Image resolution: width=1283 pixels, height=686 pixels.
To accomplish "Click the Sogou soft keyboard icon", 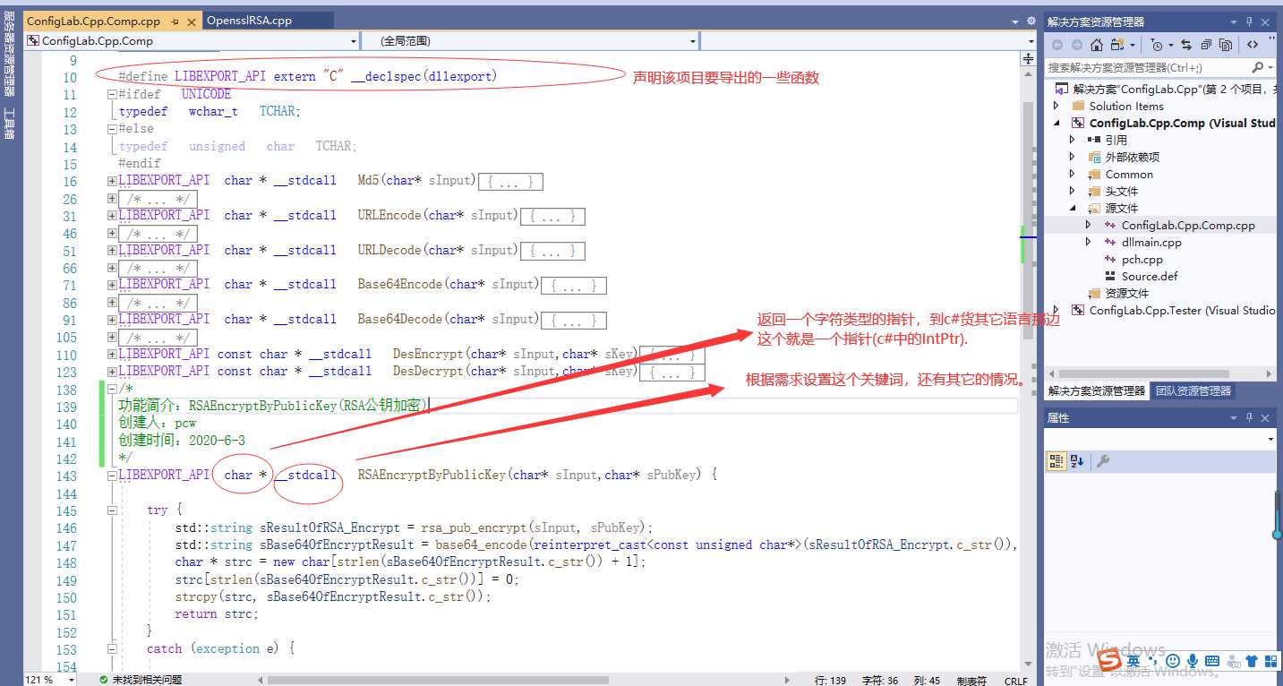I will [1212, 661].
